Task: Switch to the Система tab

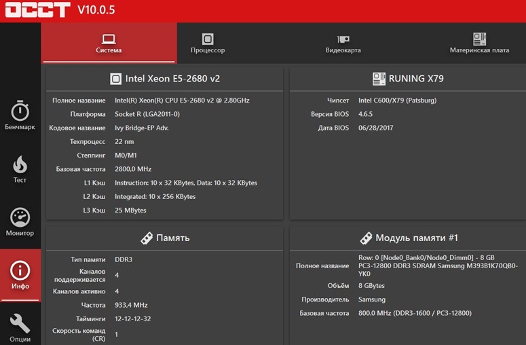Action: (x=109, y=43)
